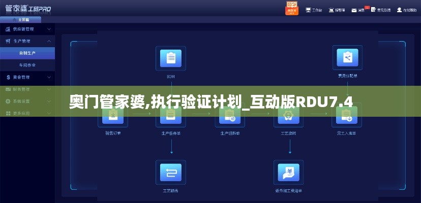Click the 工艺路线 label

[x=171, y=191]
